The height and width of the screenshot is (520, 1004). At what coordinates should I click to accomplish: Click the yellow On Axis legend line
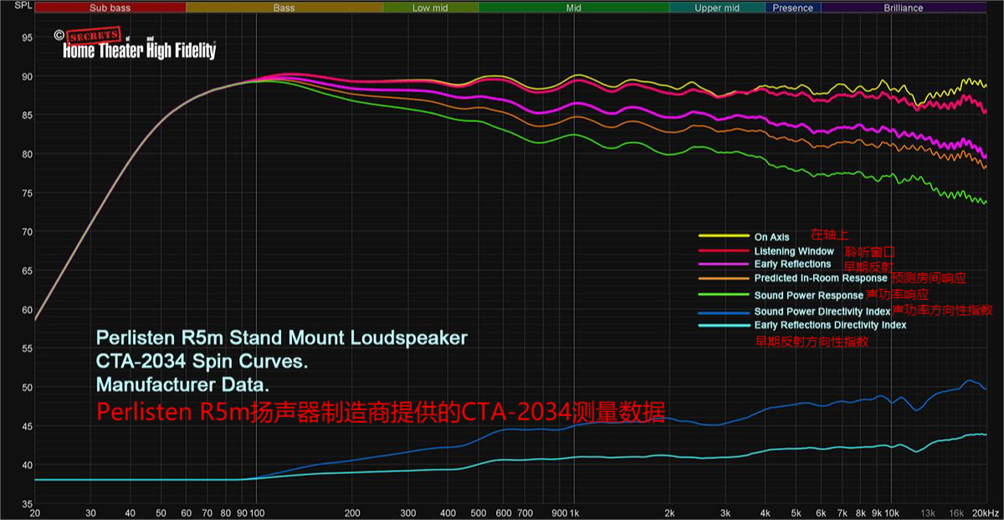[723, 237]
